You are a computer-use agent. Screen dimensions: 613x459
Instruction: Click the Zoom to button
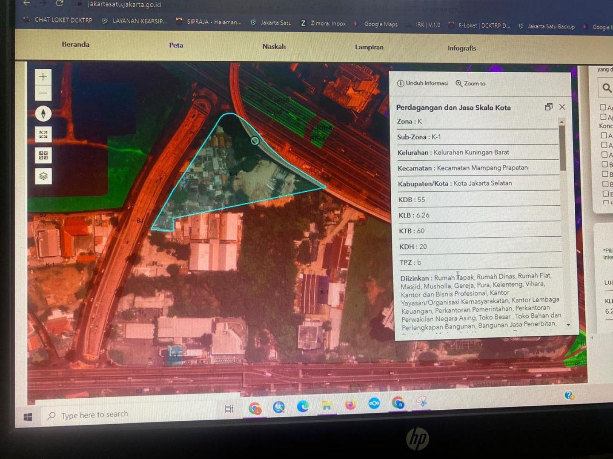[x=470, y=84]
